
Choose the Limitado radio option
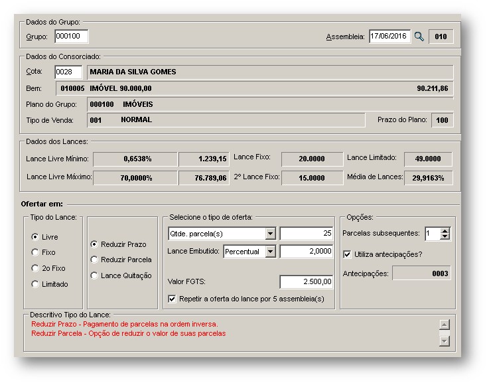click(35, 284)
